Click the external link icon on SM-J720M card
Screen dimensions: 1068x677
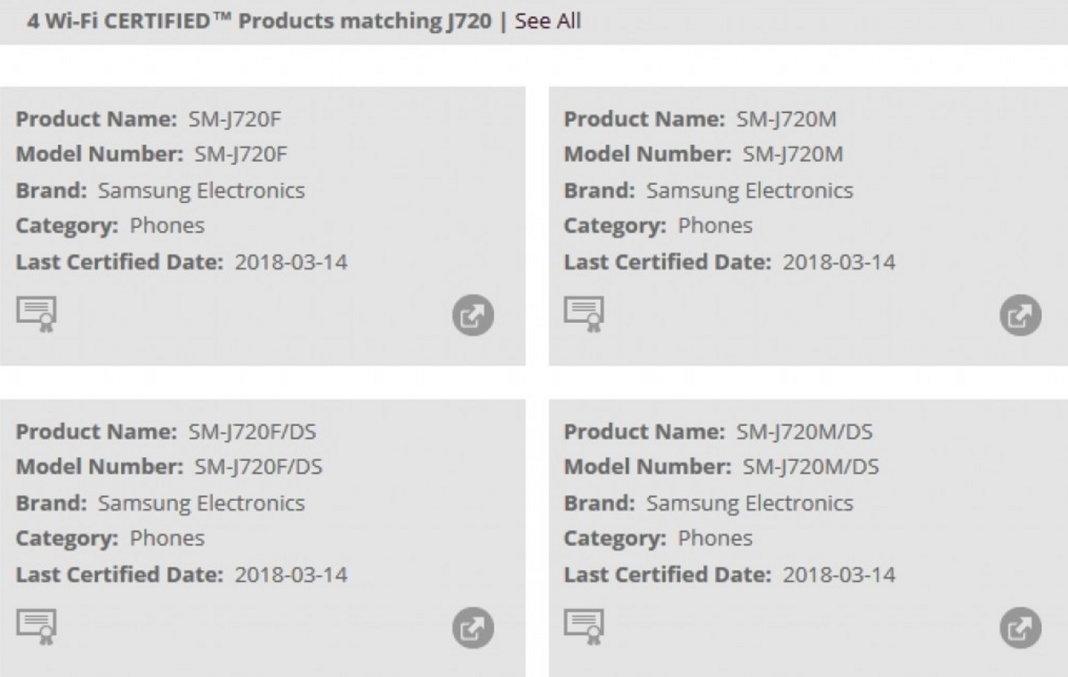pos(1021,317)
